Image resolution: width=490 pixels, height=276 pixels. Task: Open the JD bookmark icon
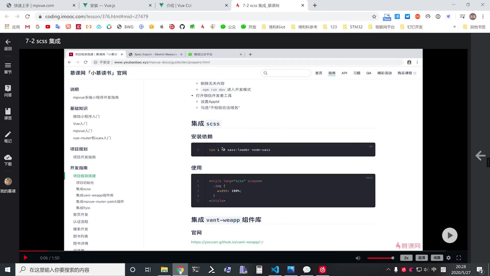point(78,27)
